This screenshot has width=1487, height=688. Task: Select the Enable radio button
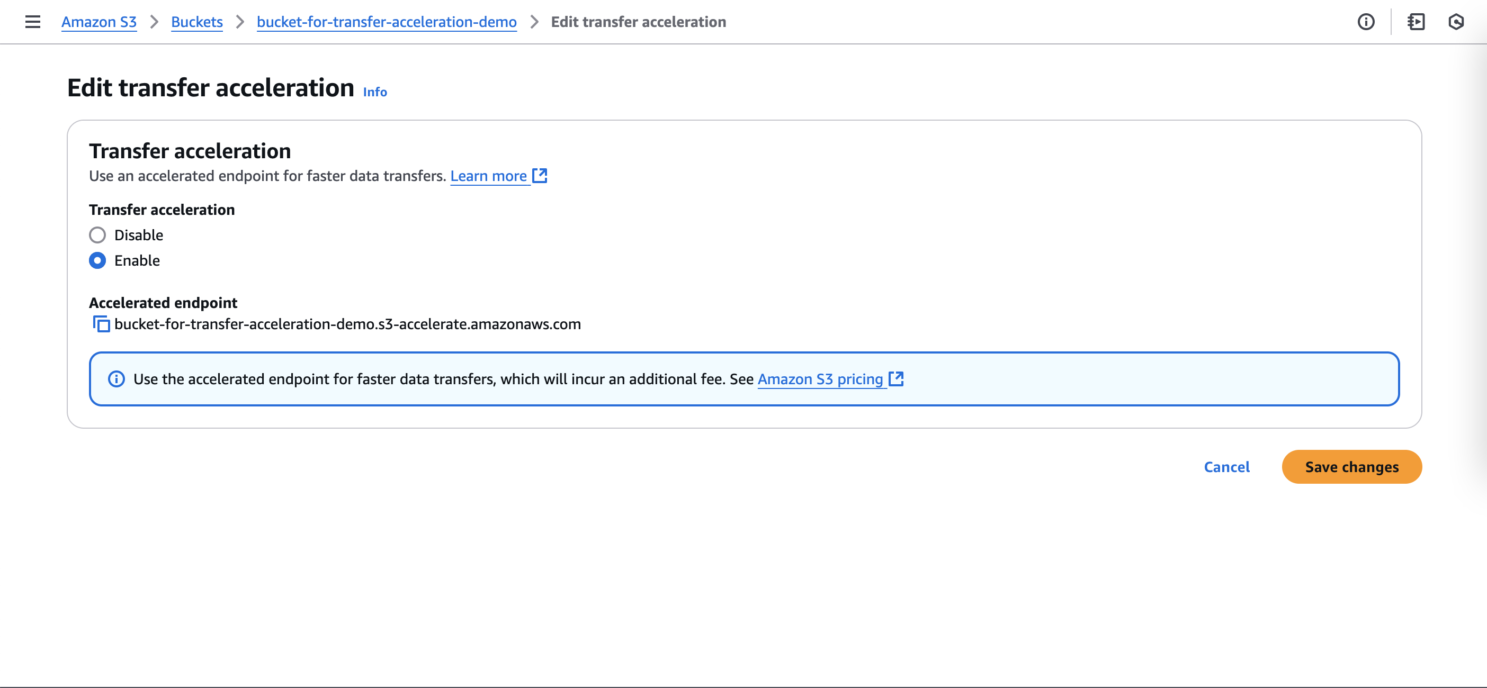97,261
